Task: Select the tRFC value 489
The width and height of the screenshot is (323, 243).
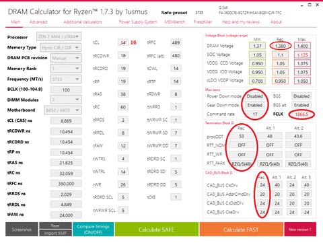Action: click(176, 42)
